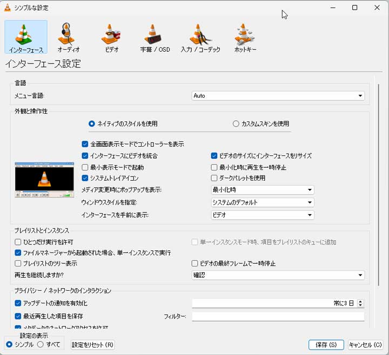
Task: Open the メニュー言語 Auto dropdown
Action: tap(278, 95)
